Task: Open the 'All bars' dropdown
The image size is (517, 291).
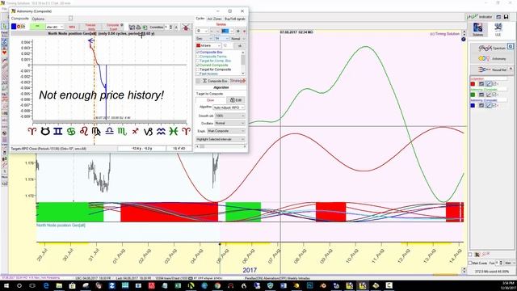Action: tap(208, 45)
